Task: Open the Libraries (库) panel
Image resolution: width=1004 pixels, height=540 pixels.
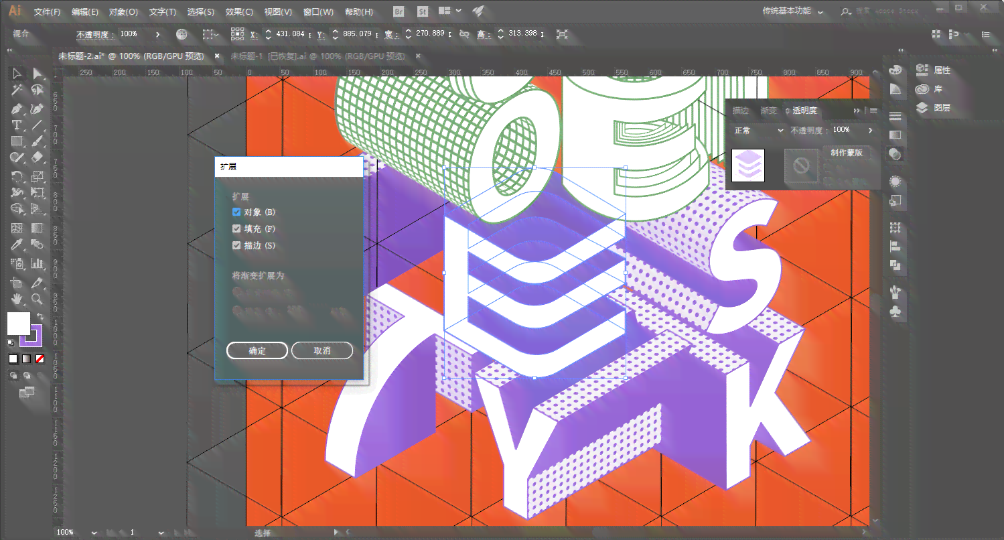Action: coord(930,88)
